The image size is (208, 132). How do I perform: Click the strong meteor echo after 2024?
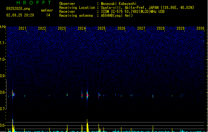(87, 95)
